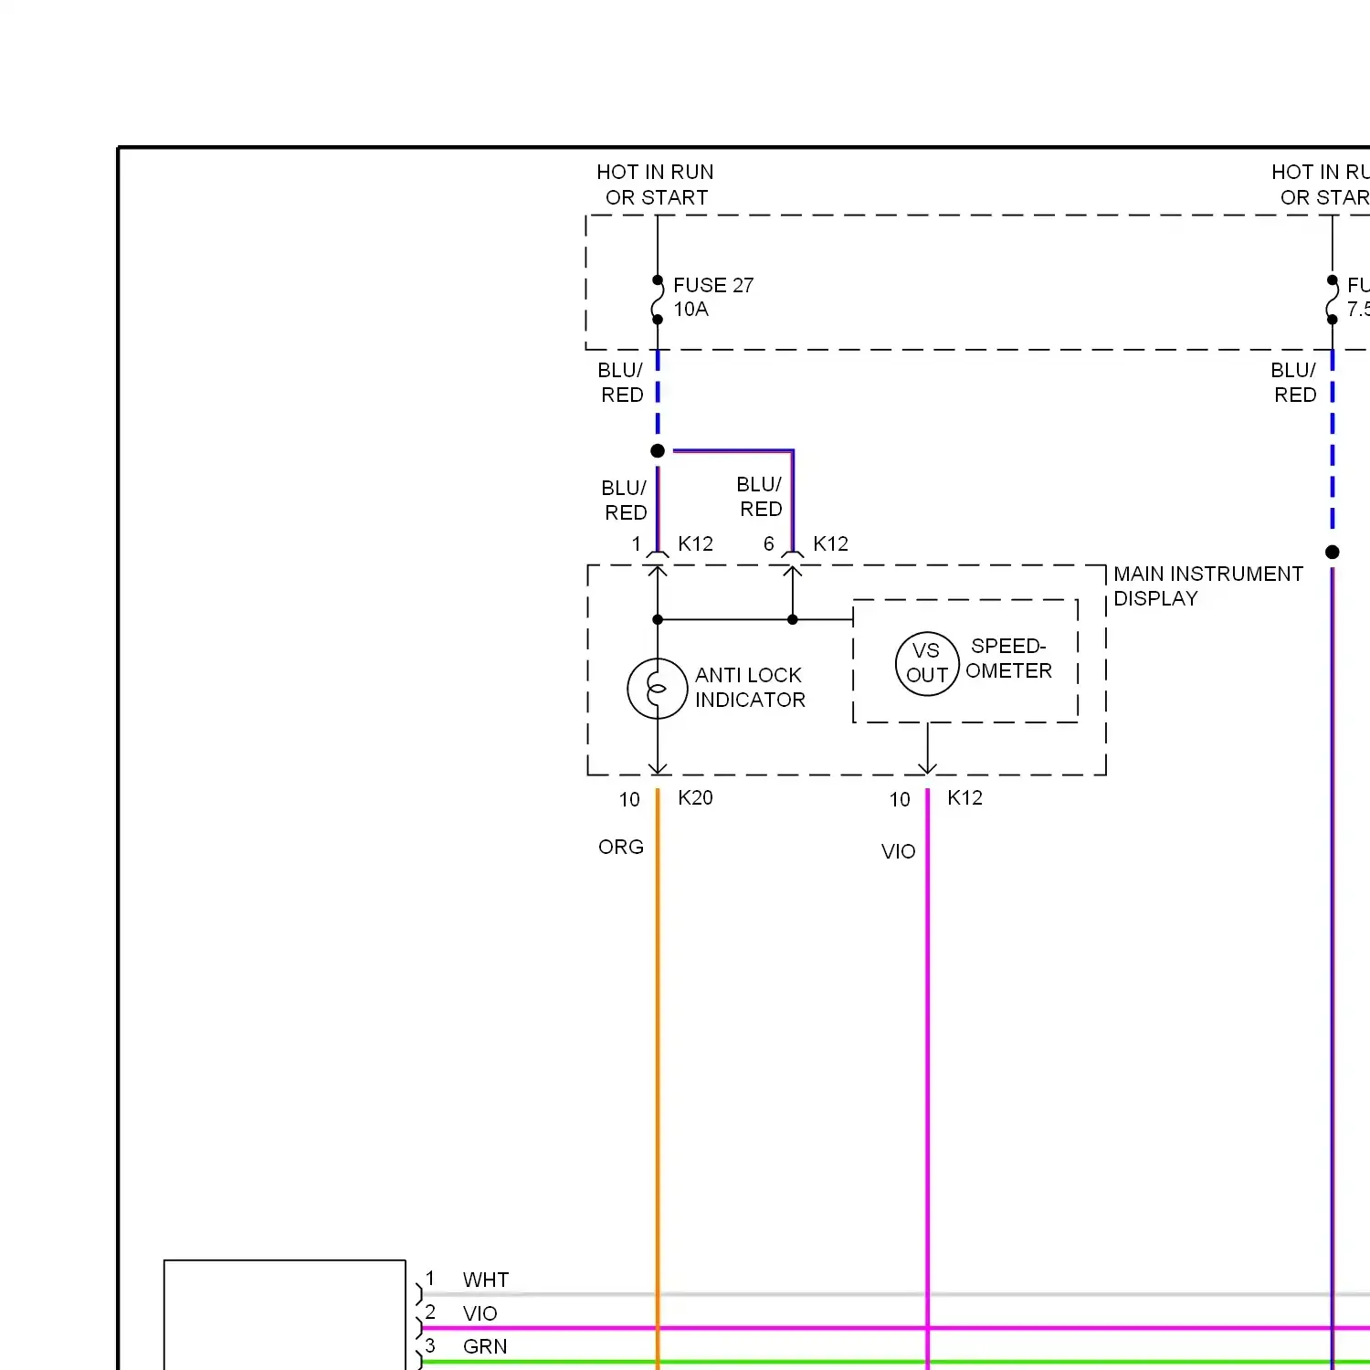The height and width of the screenshot is (1370, 1370).
Task: Click the right HOT IN RUN OR START label
Action: (x=1321, y=184)
